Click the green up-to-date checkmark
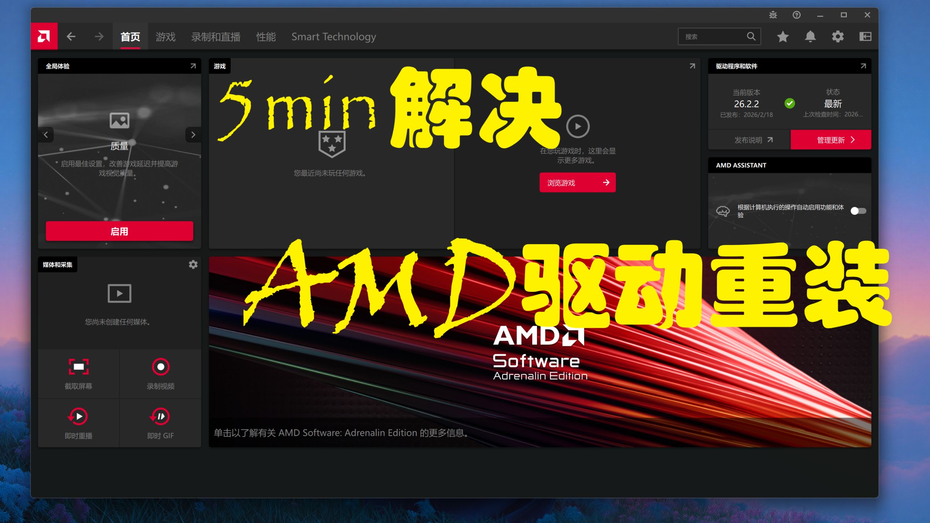 pos(789,104)
